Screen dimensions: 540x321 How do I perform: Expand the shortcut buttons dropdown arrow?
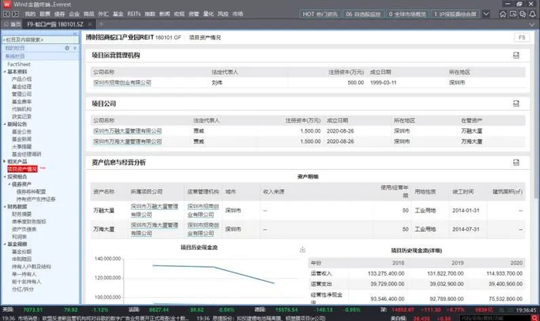(486, 14)
